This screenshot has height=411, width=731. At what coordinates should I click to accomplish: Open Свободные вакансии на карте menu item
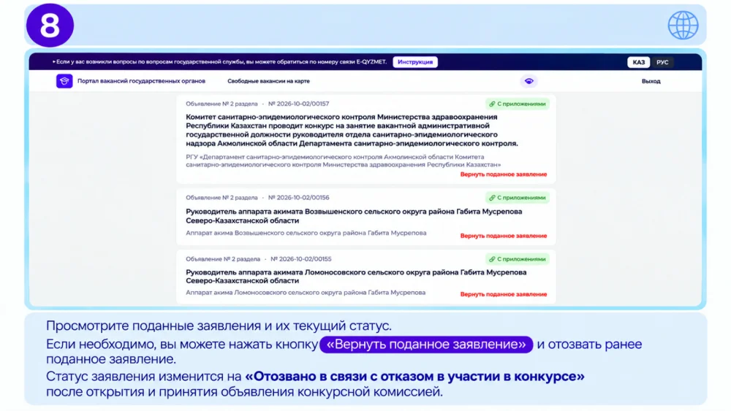pyautogui.click(x=268, y=81)
